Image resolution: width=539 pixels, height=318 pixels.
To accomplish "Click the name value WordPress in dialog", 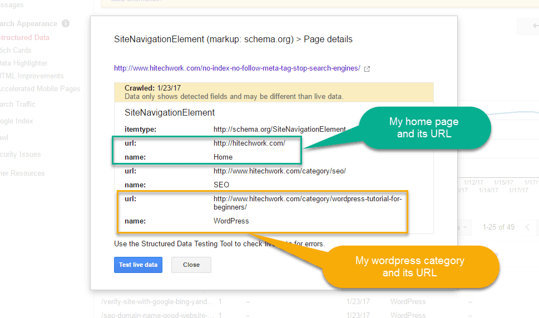I will tap(231, 221).
